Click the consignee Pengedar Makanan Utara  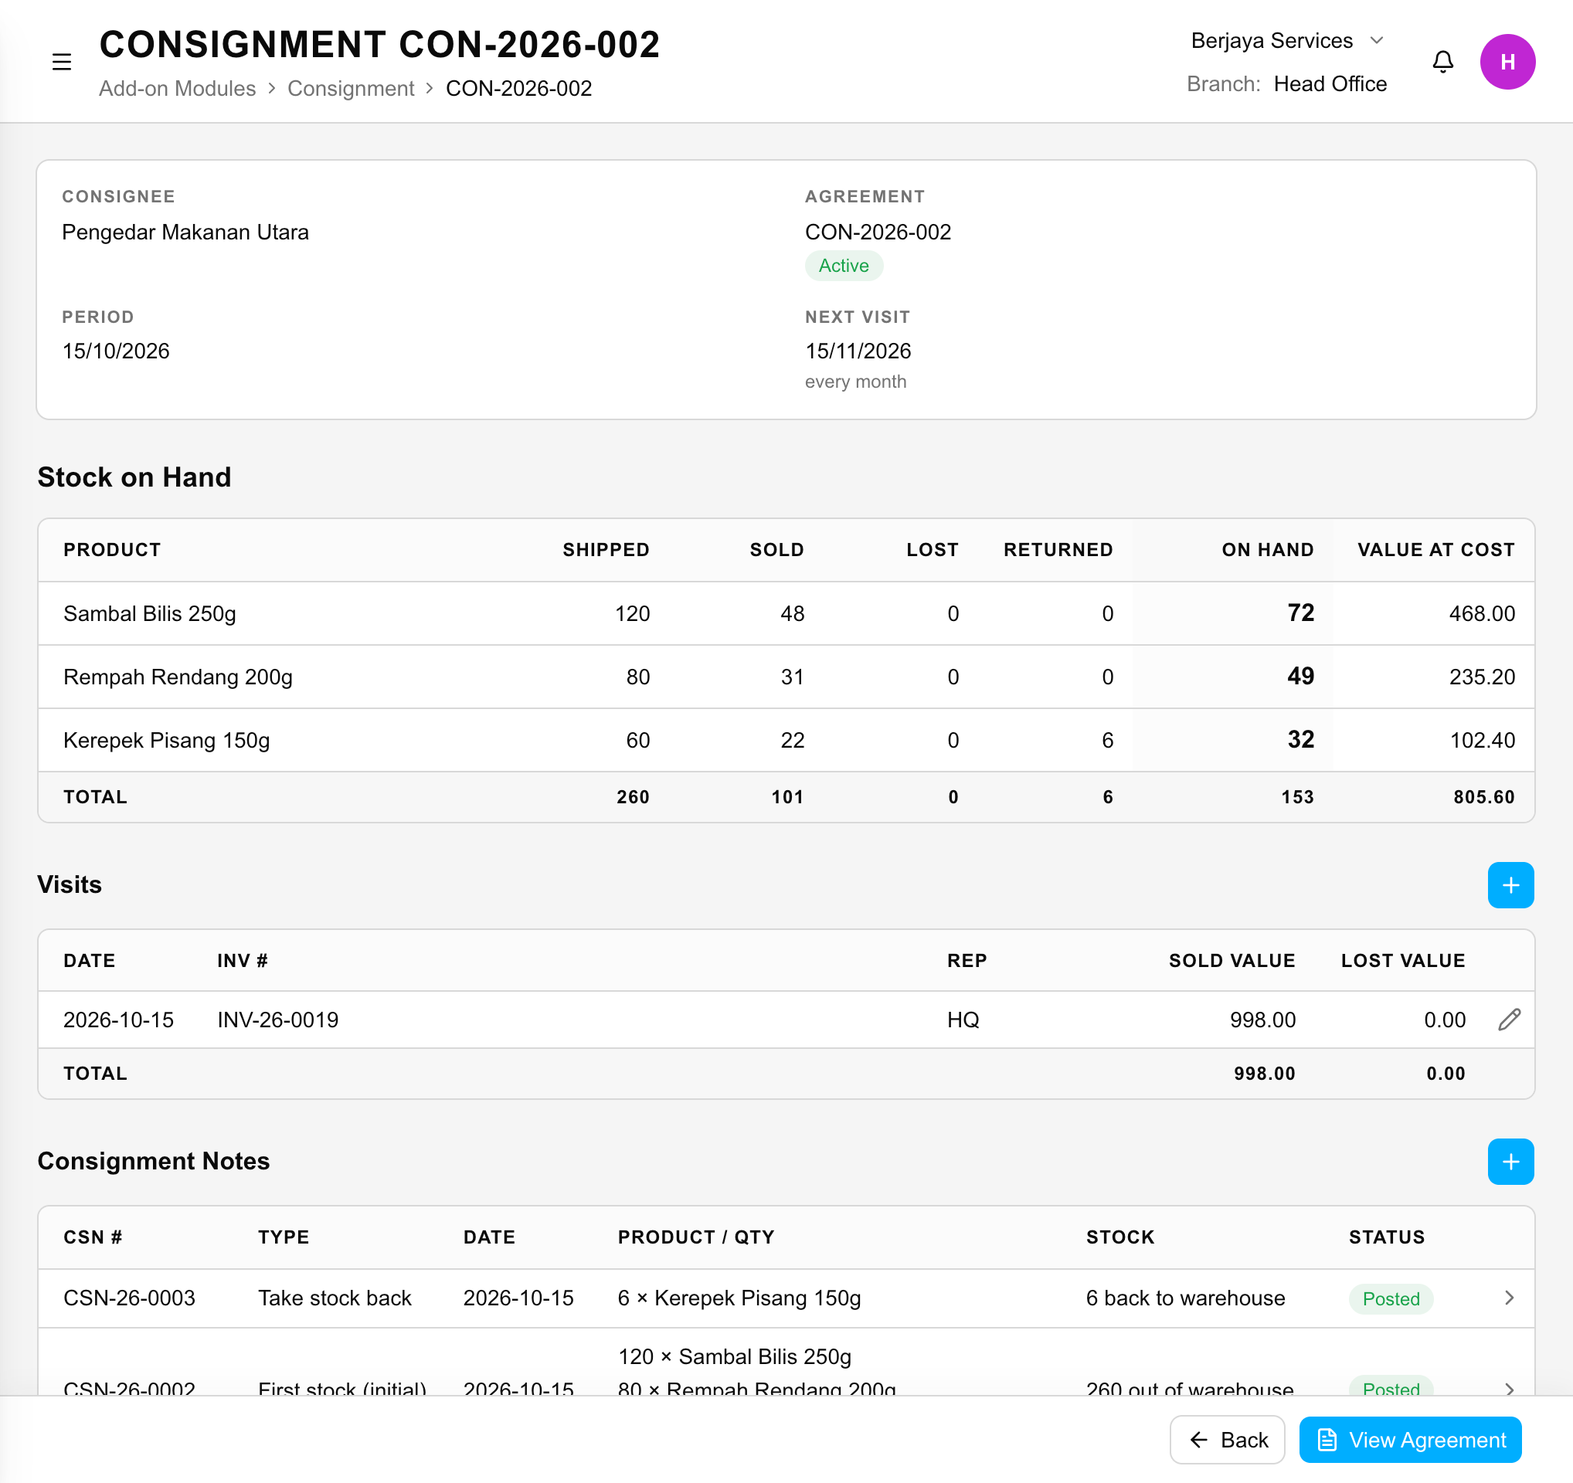coord(185,232)
